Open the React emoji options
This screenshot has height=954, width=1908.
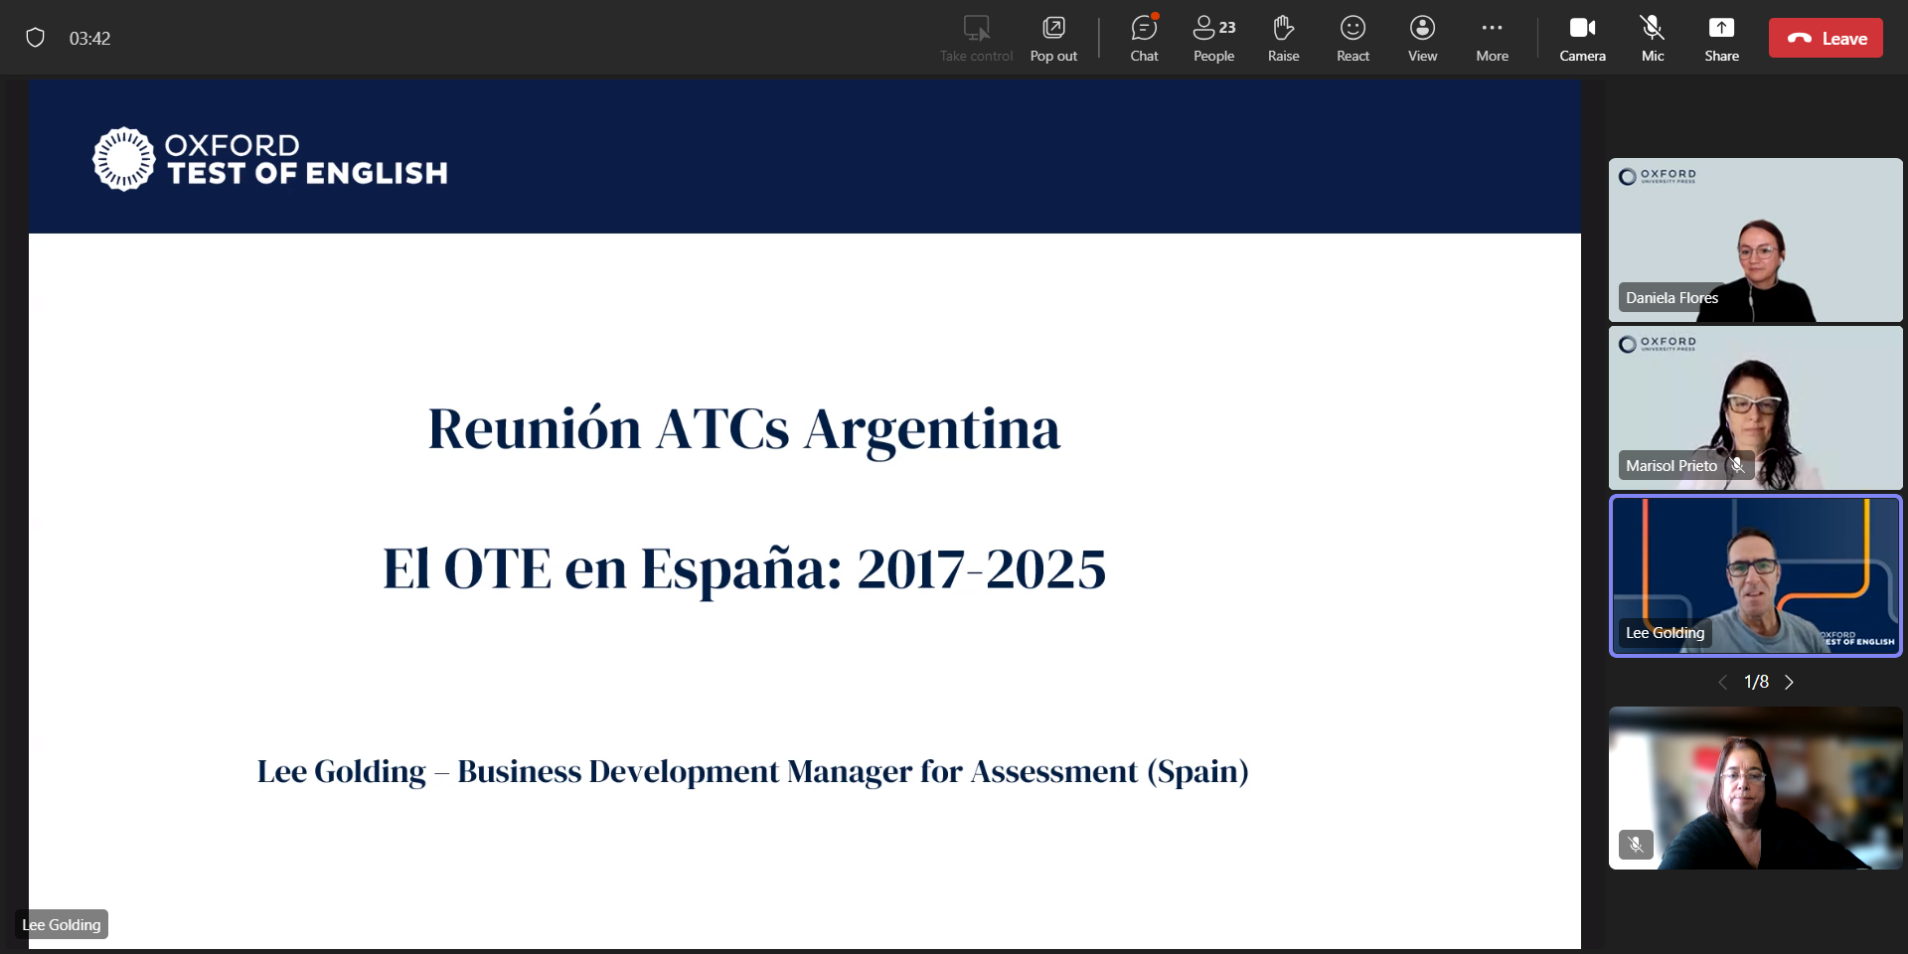[x=1352, y=39]
